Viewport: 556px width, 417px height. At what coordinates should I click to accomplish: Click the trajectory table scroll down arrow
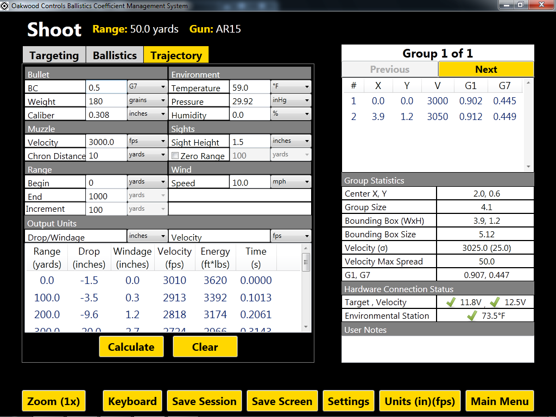pos(306,327)
